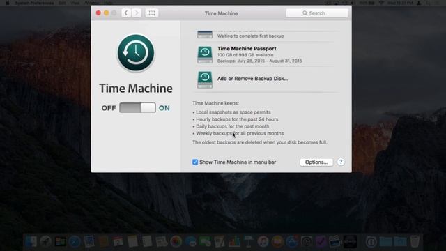Click 'Daily backups for the past month'

[232, 126]
